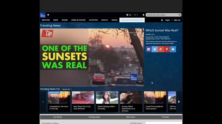Click the Browse All link
The height and width of the screenshot is (124, 222).
(67, 89)
